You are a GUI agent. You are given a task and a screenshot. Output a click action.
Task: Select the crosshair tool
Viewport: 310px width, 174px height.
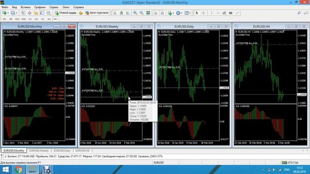(203, 13)
